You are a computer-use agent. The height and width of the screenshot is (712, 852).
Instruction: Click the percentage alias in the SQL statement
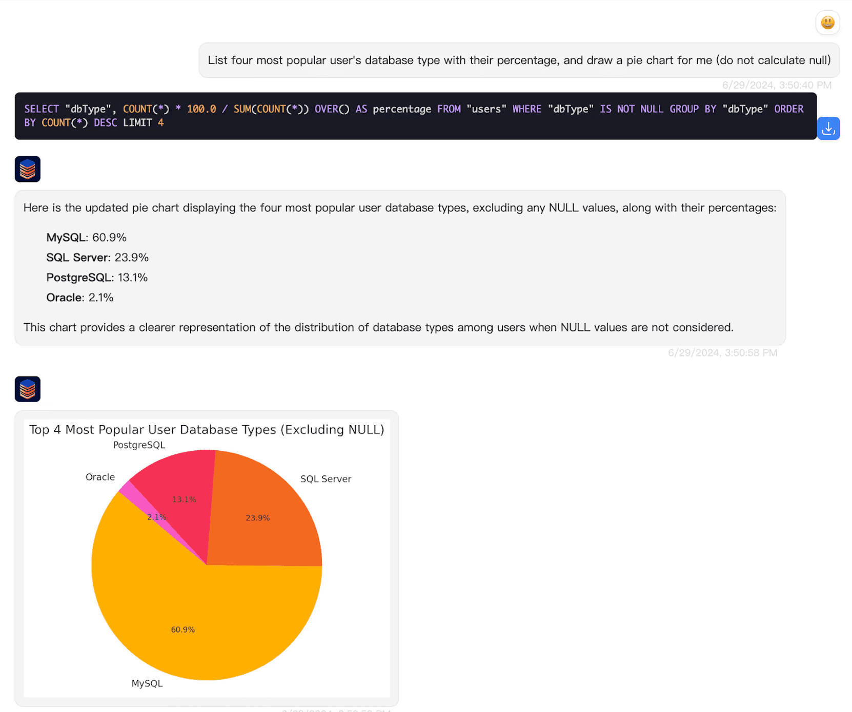tap(401, 109)
